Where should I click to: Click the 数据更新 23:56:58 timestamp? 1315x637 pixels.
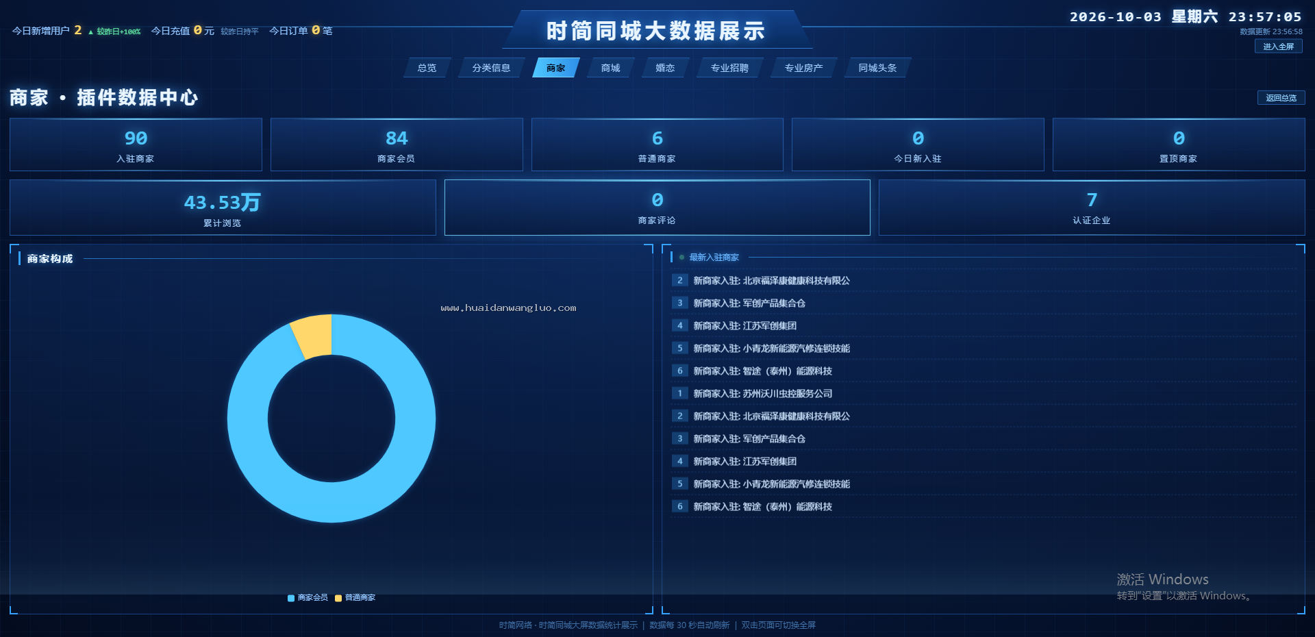(1271, 32)
